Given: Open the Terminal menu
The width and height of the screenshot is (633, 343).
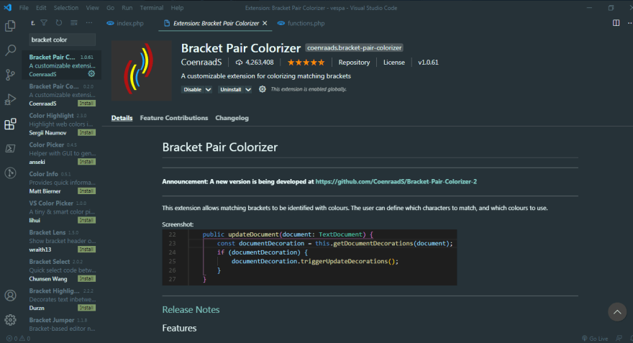Looking at the screenshot, I should tap(151, 8).
